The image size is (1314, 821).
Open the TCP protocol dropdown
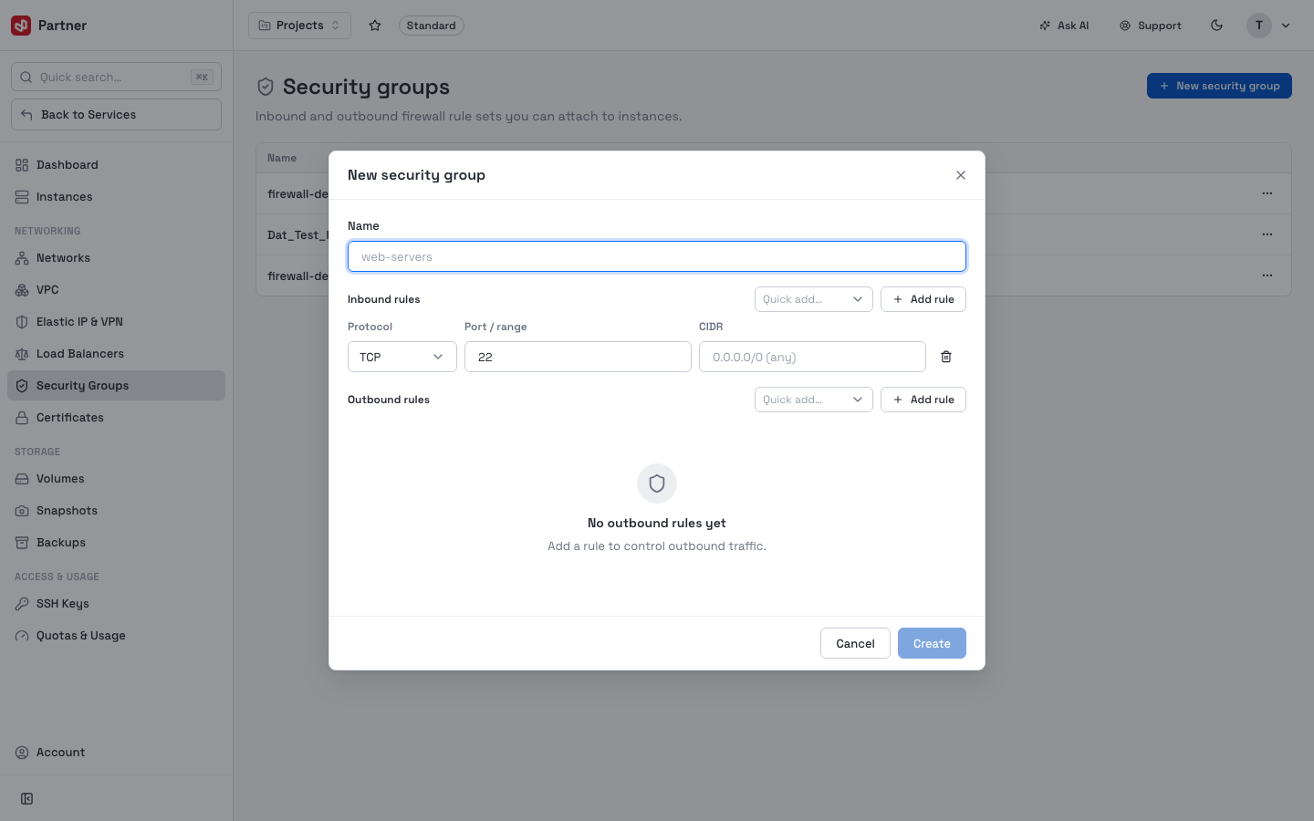(402, 357)
